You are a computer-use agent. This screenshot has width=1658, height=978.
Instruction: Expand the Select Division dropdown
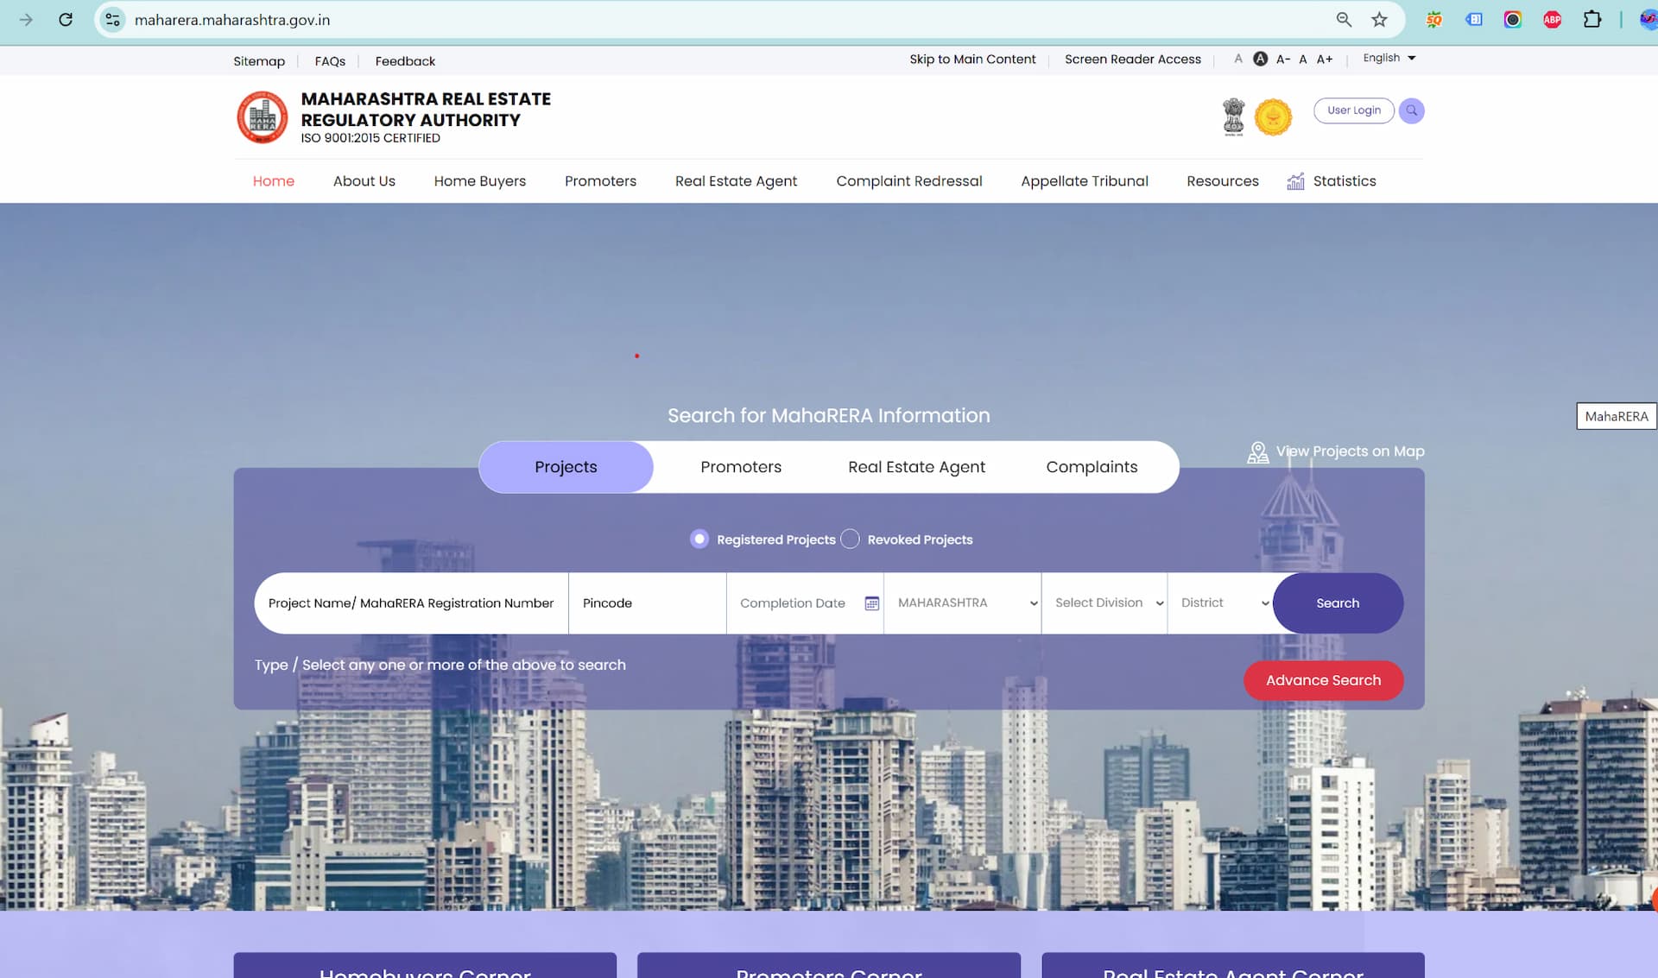point(1104,603)
